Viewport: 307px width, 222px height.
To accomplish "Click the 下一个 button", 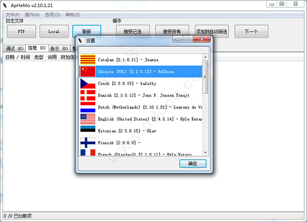I will pos(251,31).
